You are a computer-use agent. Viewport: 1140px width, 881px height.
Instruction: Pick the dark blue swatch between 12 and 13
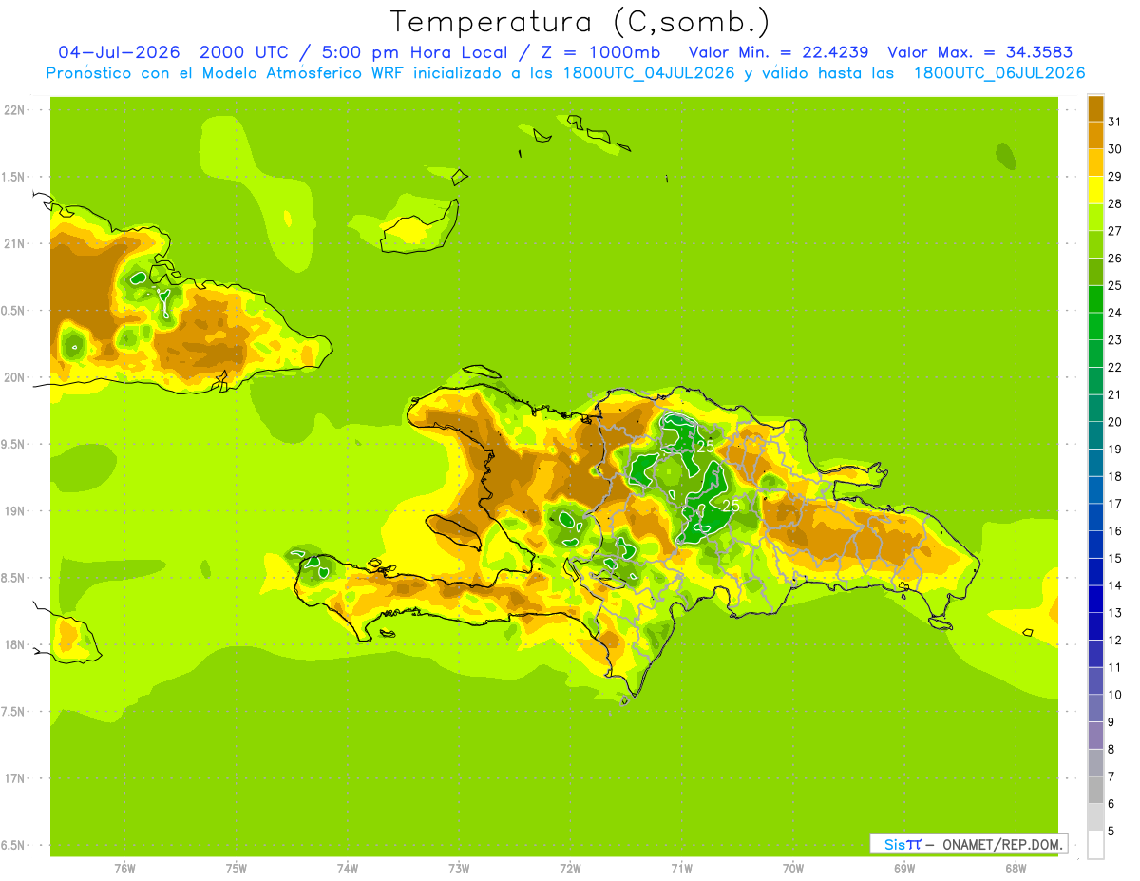point(1095,625)
